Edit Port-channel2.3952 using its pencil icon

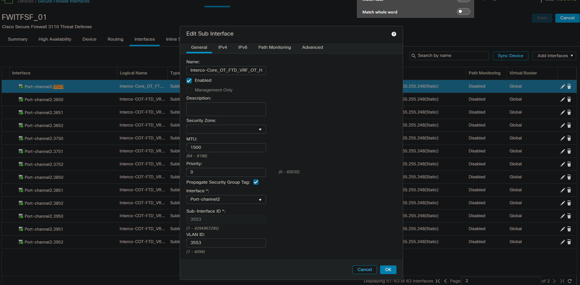pyautogui.click(x=563, y=242)
